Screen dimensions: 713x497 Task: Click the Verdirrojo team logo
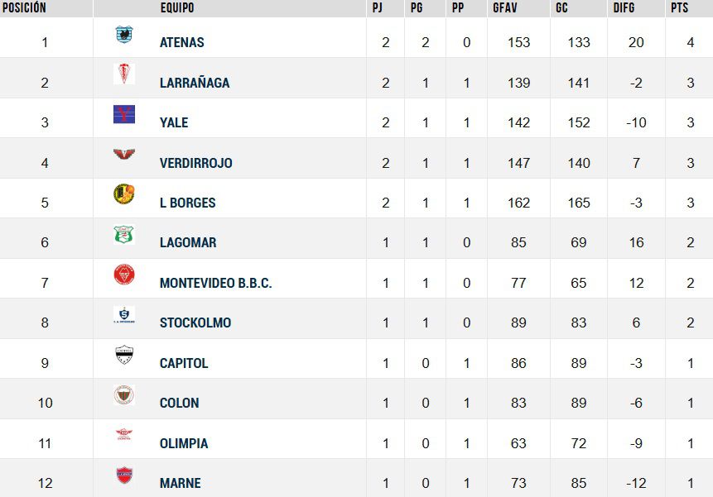tap(123, 155)
